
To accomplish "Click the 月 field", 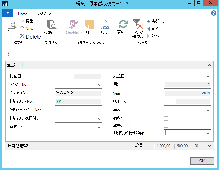I will tap(187, 85).
